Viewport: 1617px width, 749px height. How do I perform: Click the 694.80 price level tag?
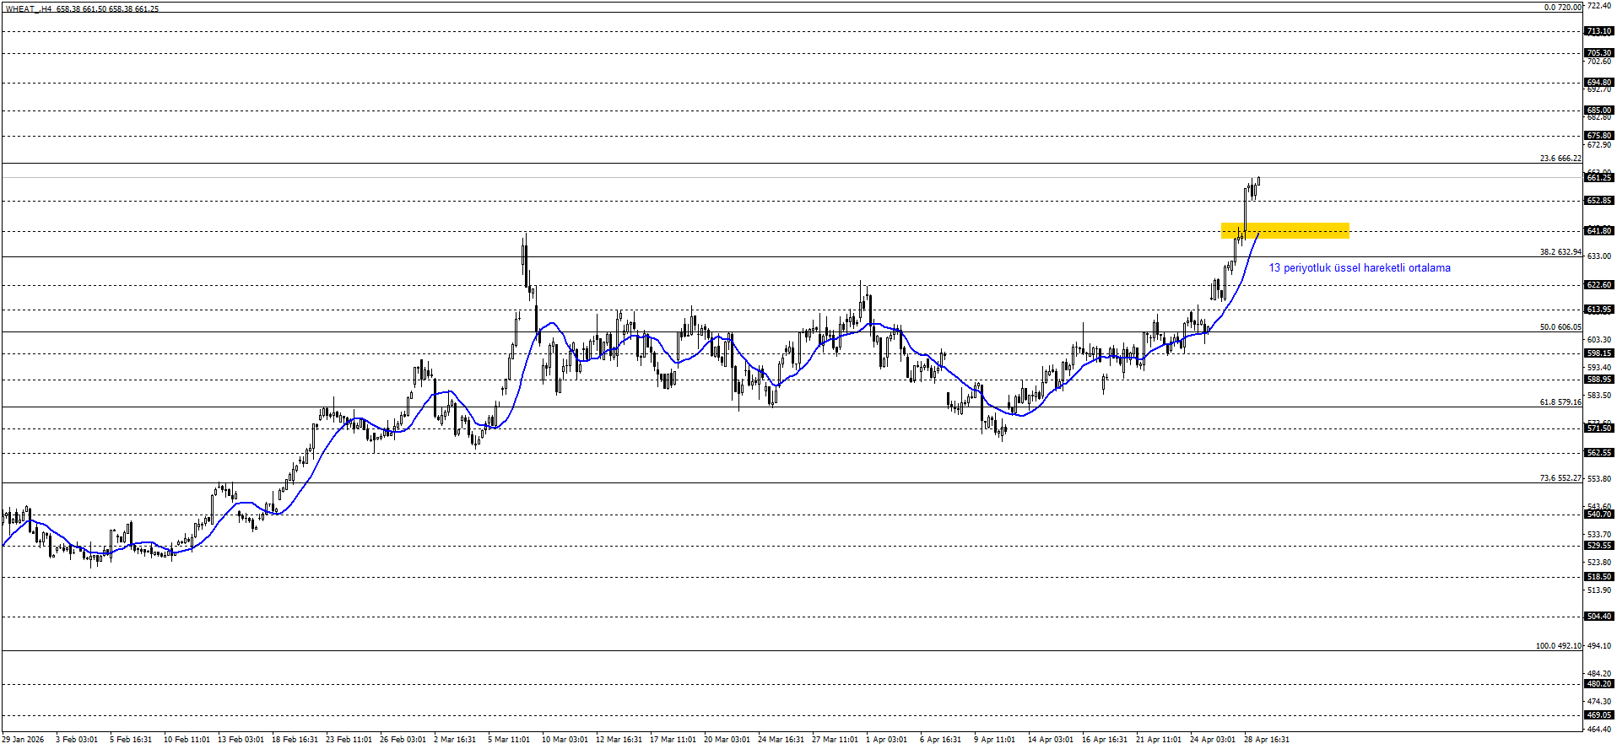coord(1599,83)
